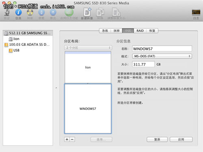Add a partition with the plus button
The height and width of the screenshot is (152, 203).
point(67,139)
